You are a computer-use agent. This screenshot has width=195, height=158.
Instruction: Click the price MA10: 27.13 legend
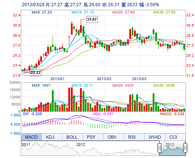pos(83,12)
